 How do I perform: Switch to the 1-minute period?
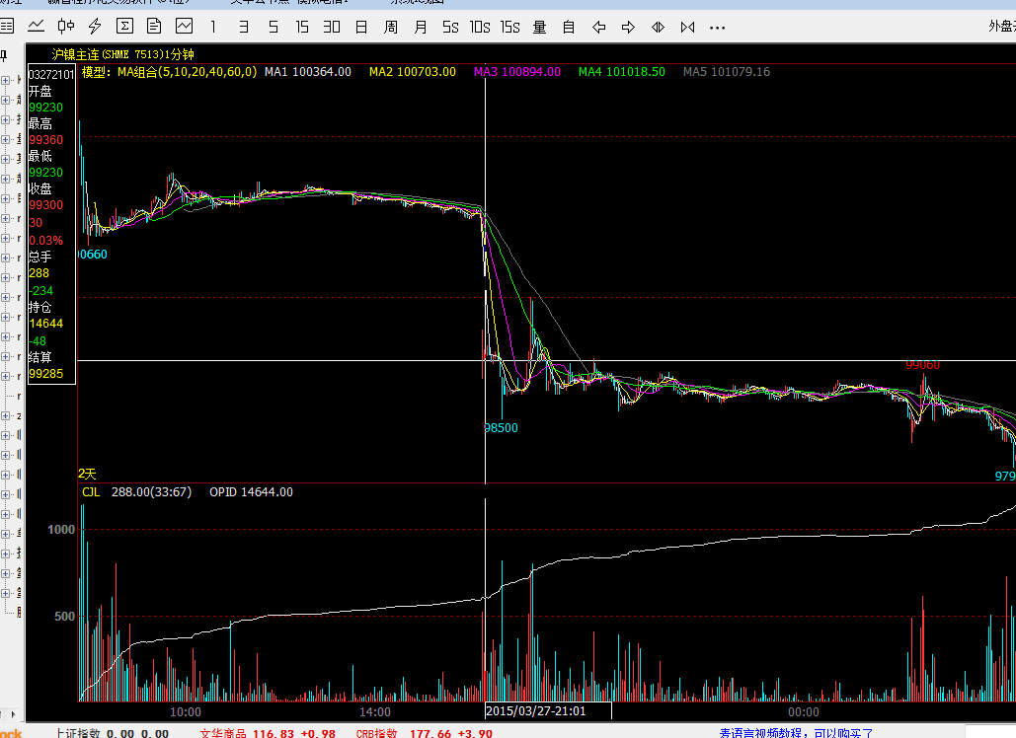[x=213, y=27]
